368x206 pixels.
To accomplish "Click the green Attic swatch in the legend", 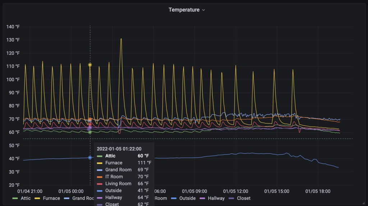I will coord(15,198).
